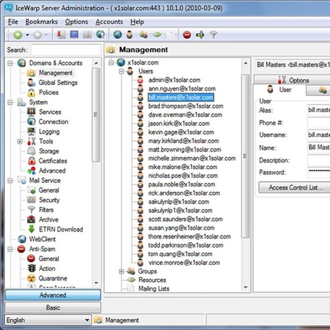Image resolution: width=330 pixels, height=330 pixels.
Task: Collapse the Users node
Action: click(122, 71)
